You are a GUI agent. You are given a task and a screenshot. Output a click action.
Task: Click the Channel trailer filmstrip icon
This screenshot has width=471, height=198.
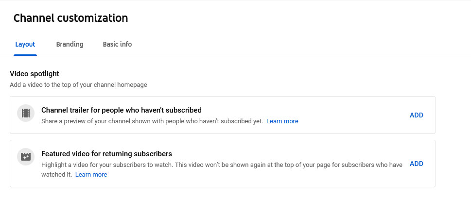point(26,113)
